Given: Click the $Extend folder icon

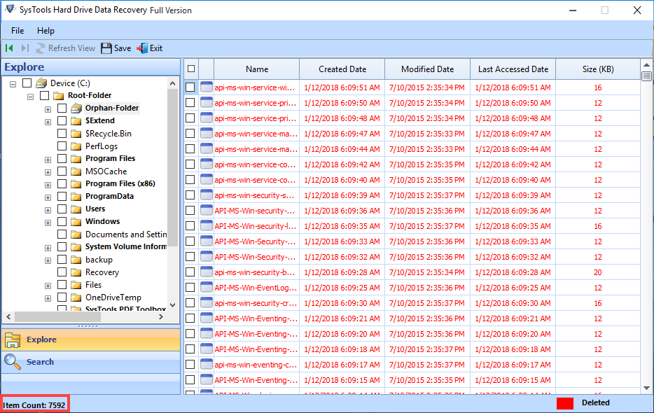Looking at the screenshot, I should coord(76,121).
